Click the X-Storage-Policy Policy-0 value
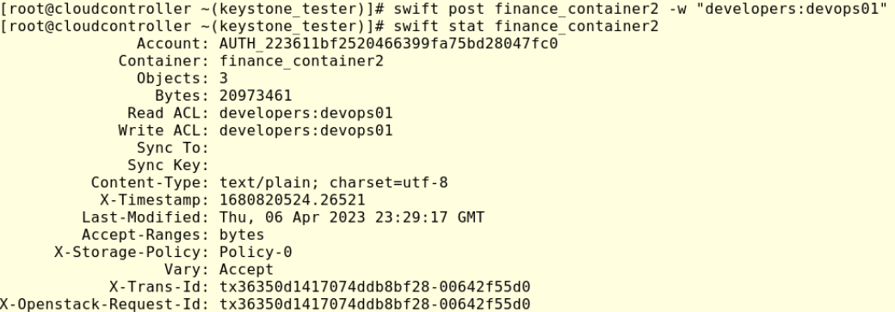Image resolution: width=895 pixels, height=312 pixels. pyautogui.click(x=256, y=252)
